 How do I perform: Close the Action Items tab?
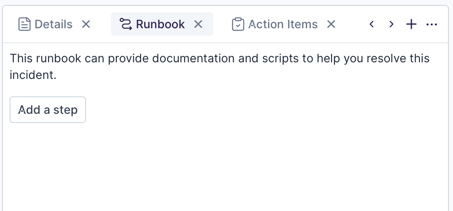[x=331, y=25]
